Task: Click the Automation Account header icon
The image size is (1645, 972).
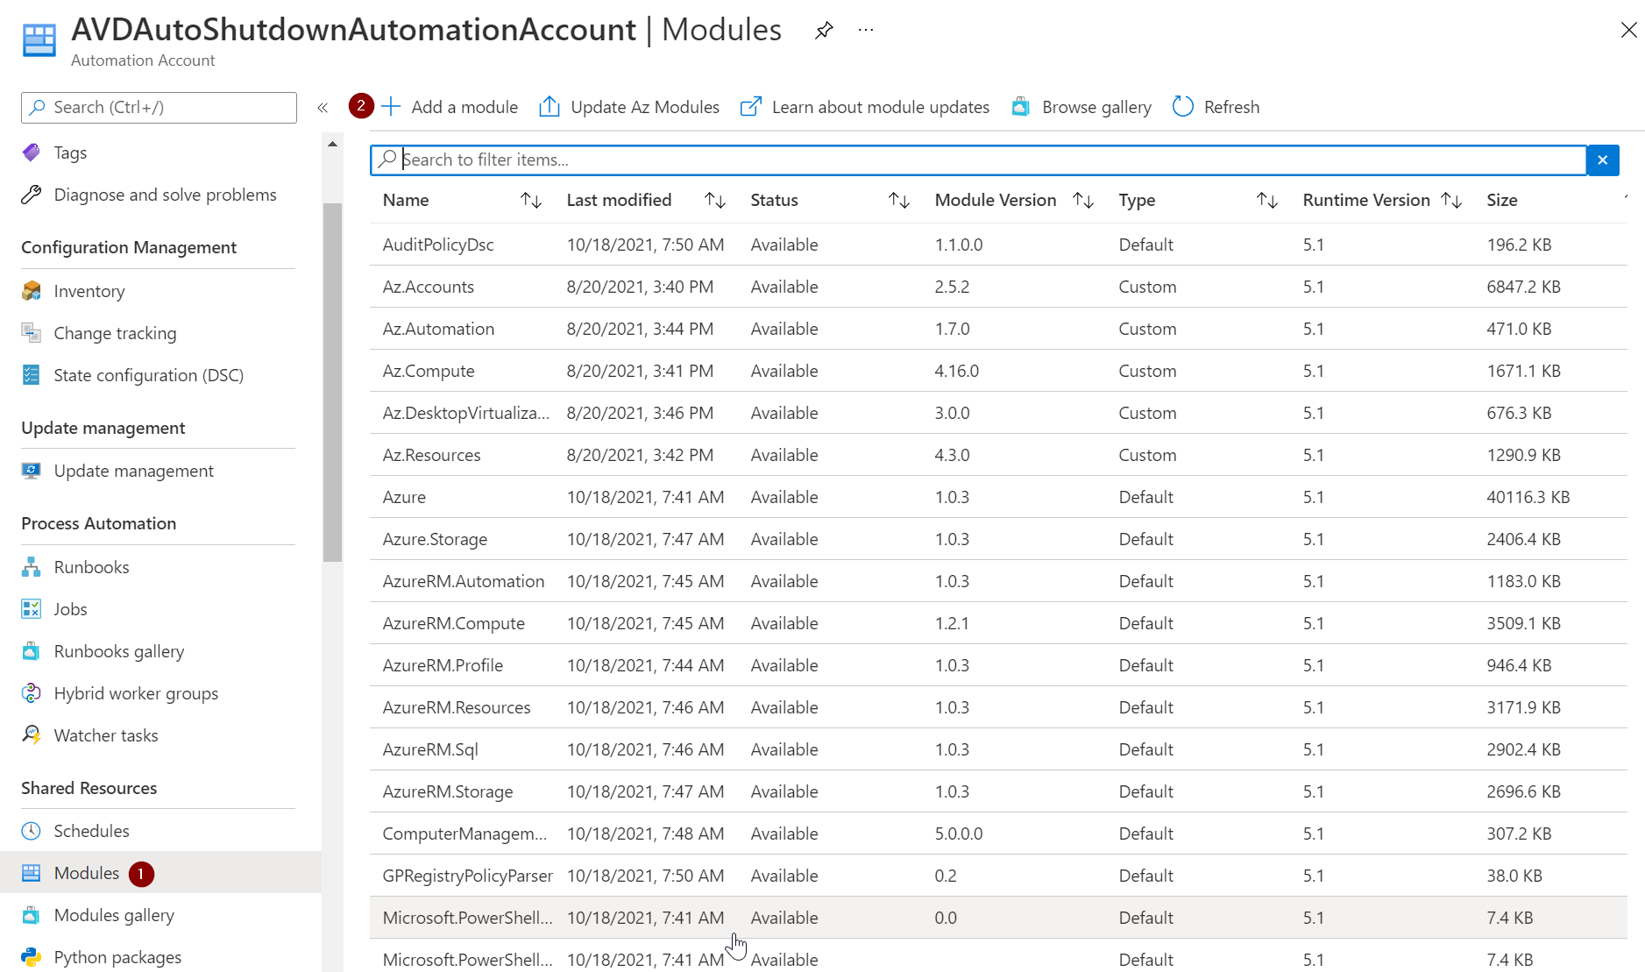Action: coord(39,40)
